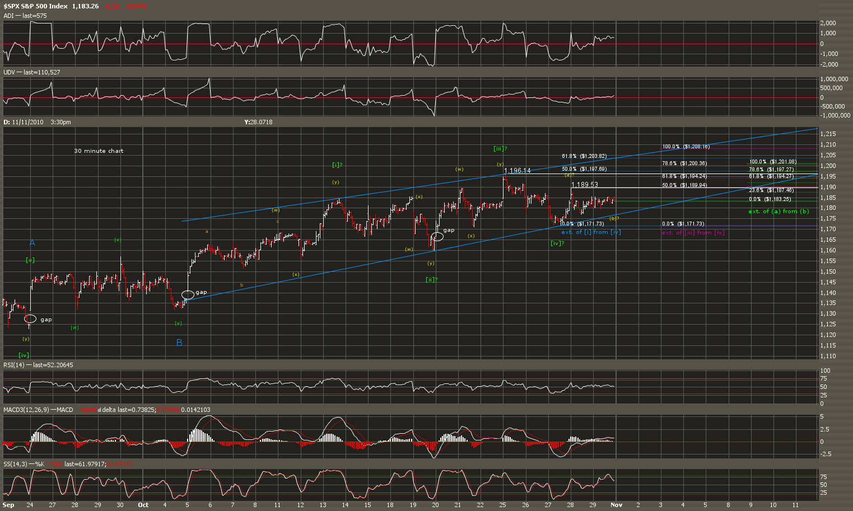
Task: Click the green [v] label below wave A
Action: (x=30, y=260)
